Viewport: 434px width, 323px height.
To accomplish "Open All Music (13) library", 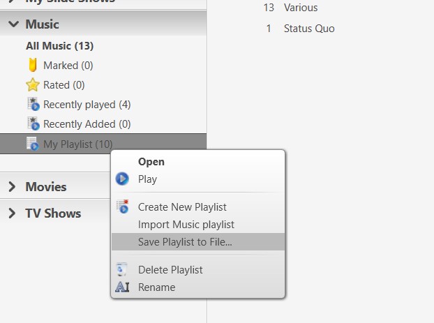I will [59, 46].
